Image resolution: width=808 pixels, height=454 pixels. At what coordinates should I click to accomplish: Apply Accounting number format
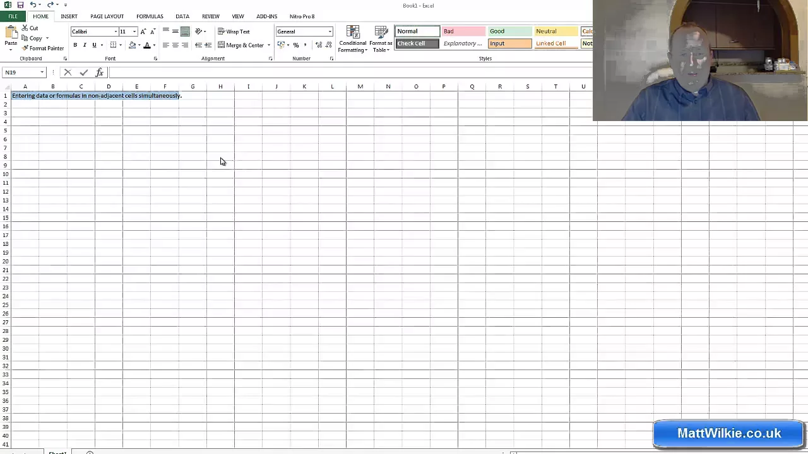pyautogui.click(x=281, y=45)
